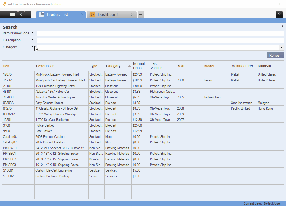
Task: Close the Dashboard tab
Action: click(133, 15)
